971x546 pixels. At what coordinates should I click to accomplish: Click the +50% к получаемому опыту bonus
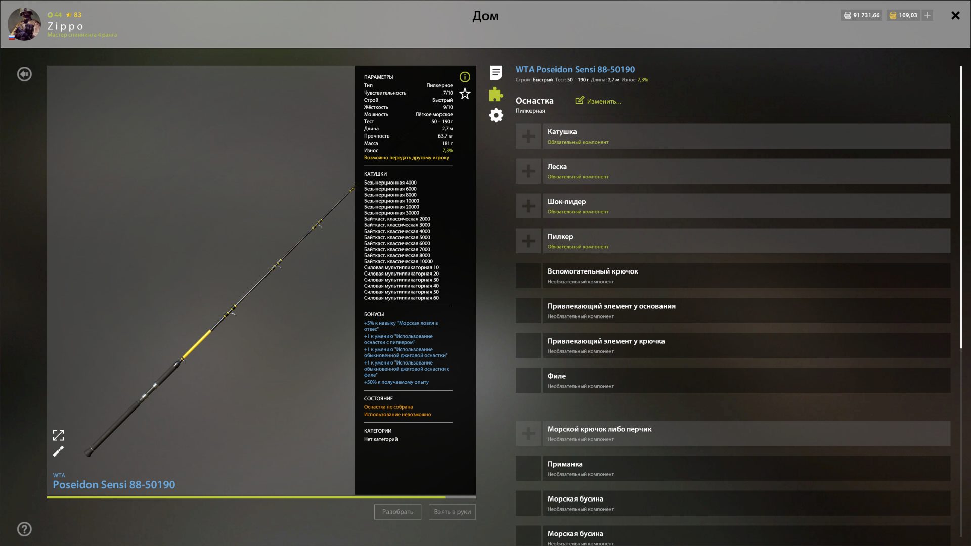click(396, 382)
